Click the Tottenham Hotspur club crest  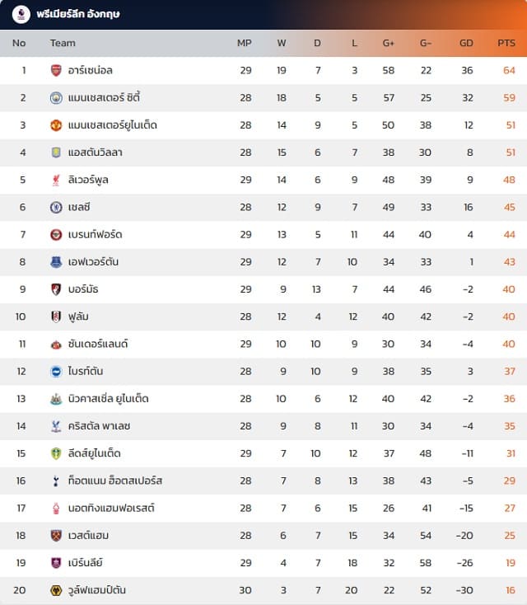(56, 481)
